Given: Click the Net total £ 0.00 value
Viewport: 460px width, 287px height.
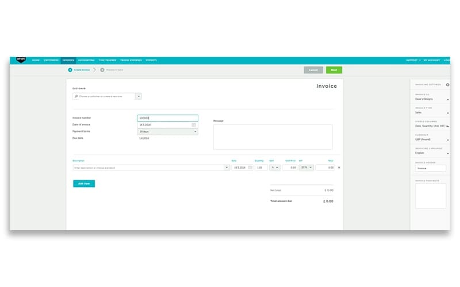Looking at the screenshot, I should coord(329,191).
